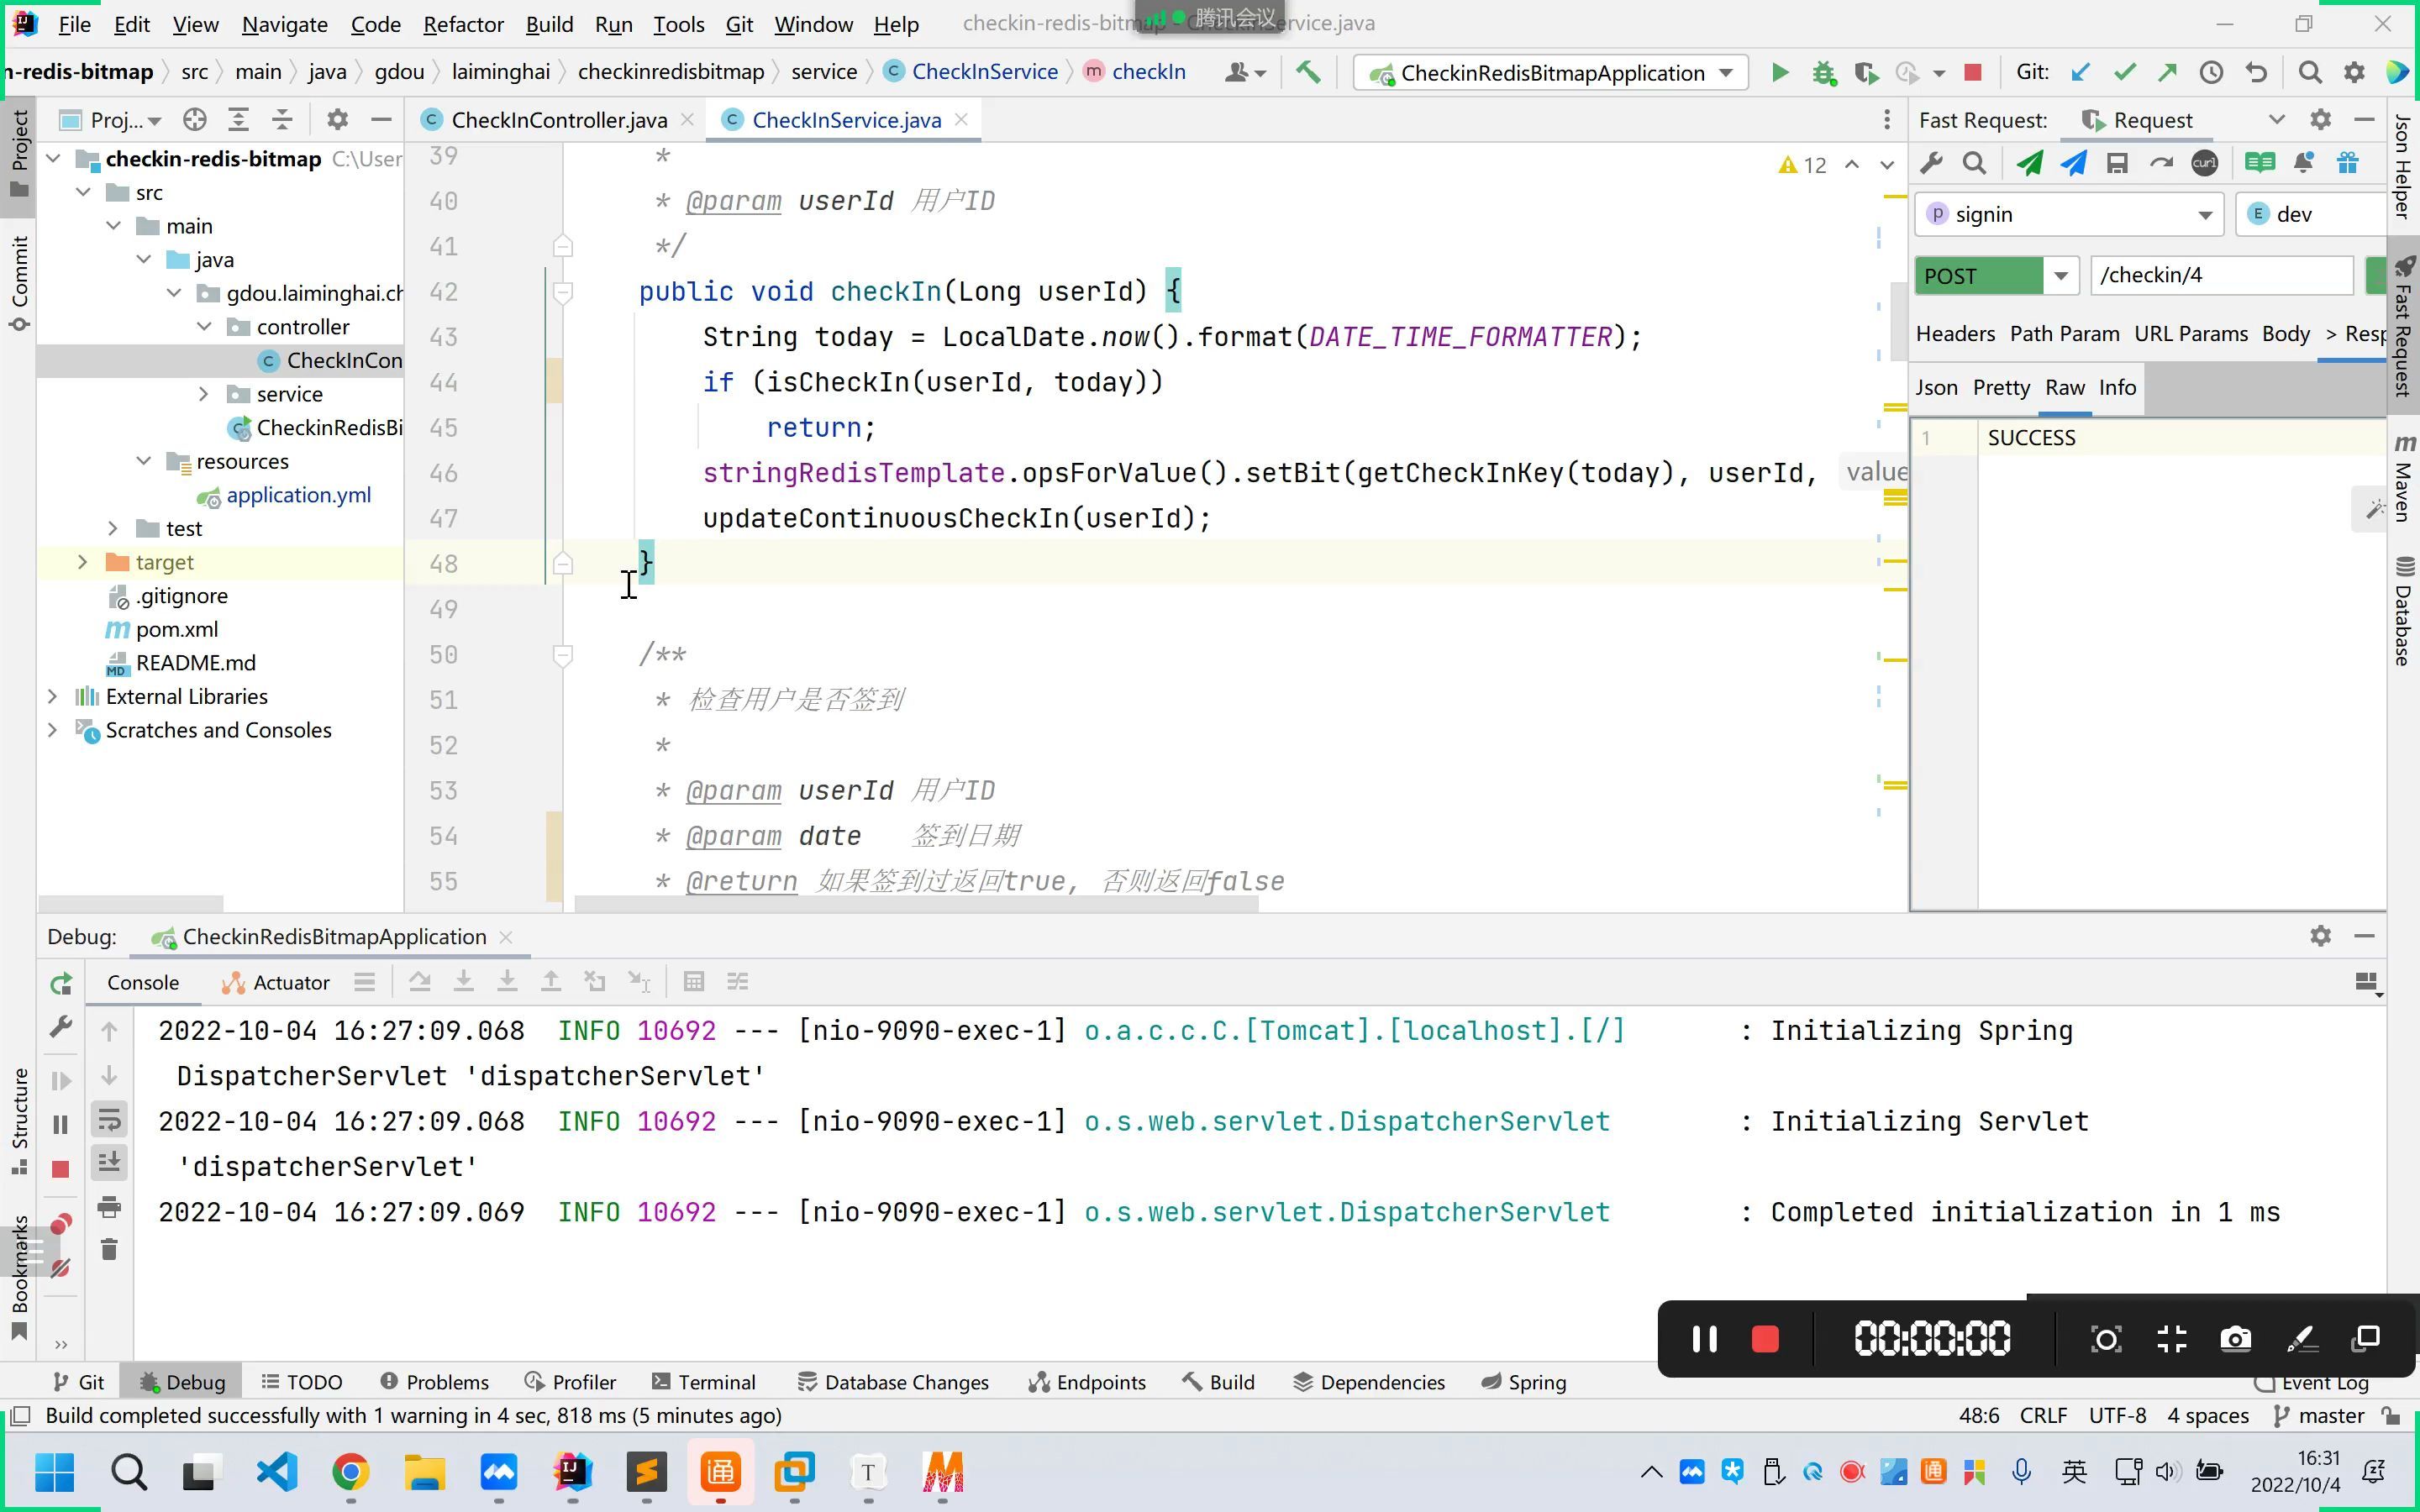Toggle scroll to end in console
The width and height of the screenshot is (2420, 1512).
click(110, 1162)
